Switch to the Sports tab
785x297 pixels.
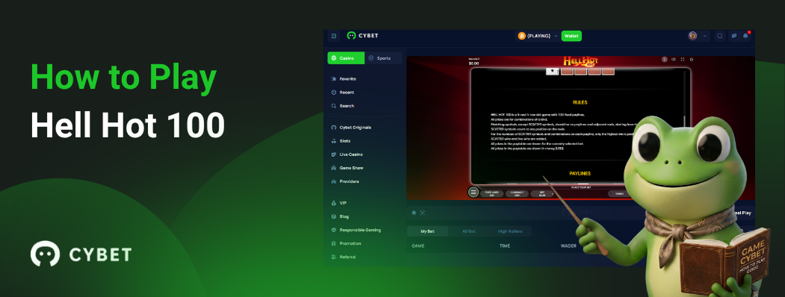[383, 58]
